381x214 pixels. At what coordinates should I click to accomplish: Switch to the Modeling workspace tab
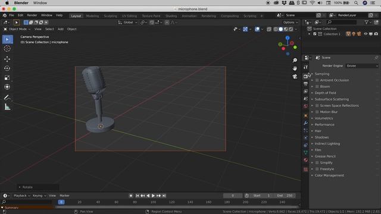92,16
